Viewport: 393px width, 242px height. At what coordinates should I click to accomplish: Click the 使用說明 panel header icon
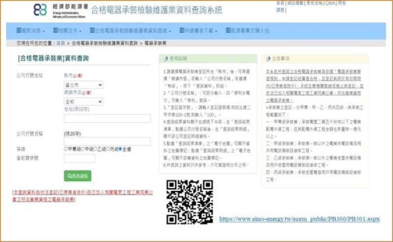[166, 58]
